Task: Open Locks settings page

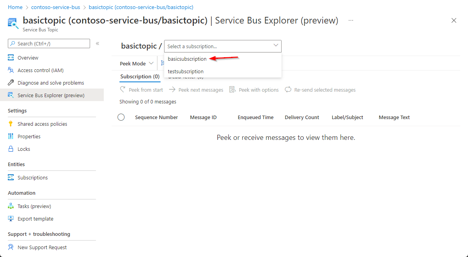Action: click(x=24, y=149)
